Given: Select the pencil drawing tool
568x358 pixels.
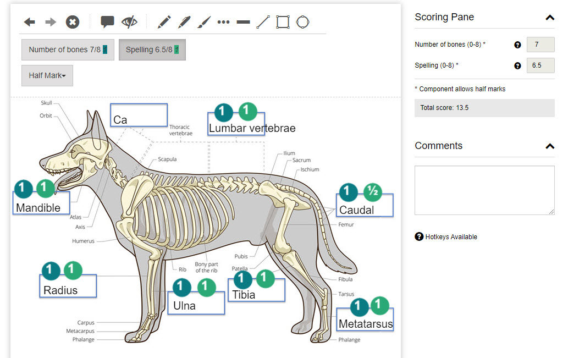Looking at the screenshot, I should pos(164,22).
